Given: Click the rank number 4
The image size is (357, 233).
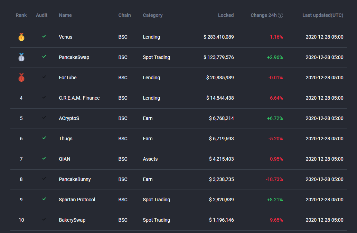Looking at the screenshot, I should [21, 98].
